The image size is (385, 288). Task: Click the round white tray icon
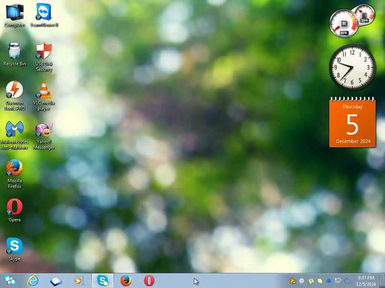click(302, 281)
